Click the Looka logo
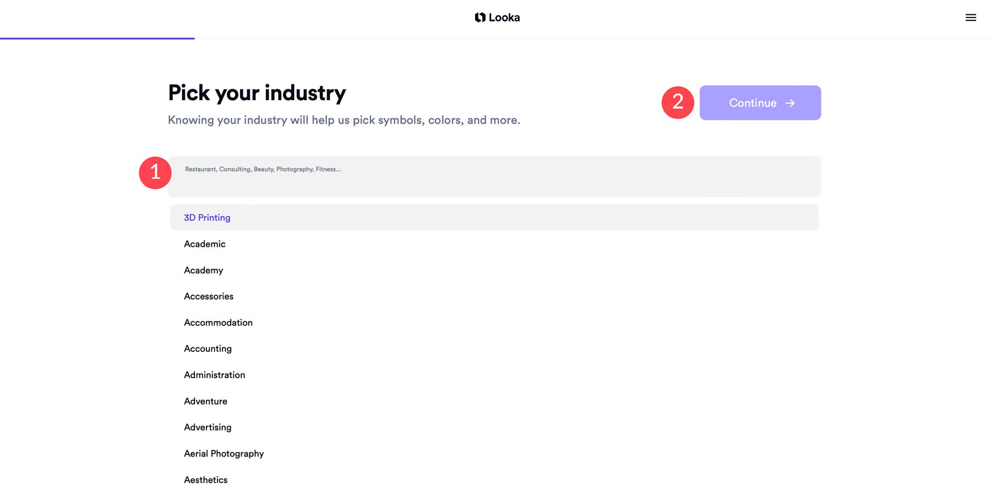This screenshot has height=495, width=991. 497,17
